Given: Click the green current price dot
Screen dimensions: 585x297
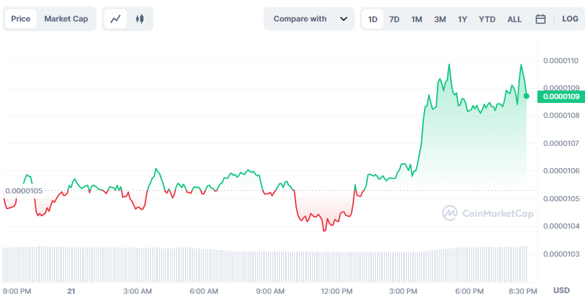Looking at the screenshot, I should tap(526, 96).
